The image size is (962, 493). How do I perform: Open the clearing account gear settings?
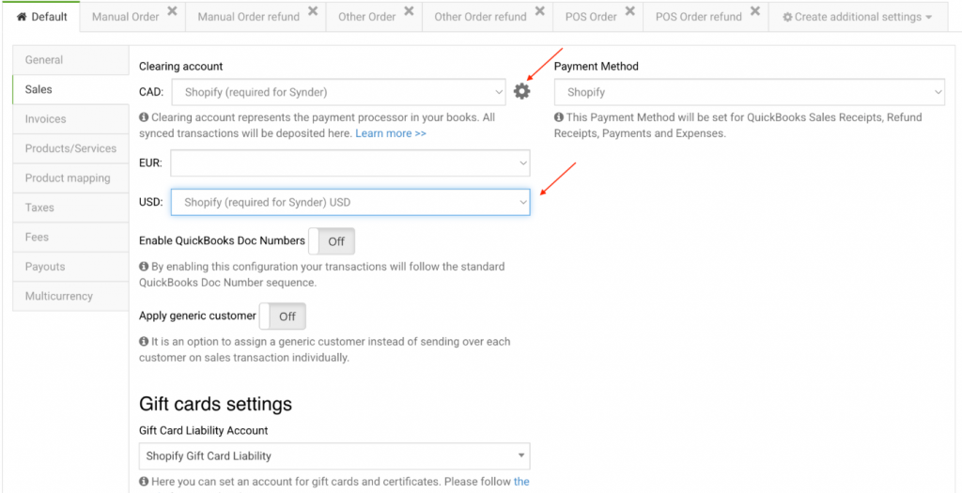point(521,92)
